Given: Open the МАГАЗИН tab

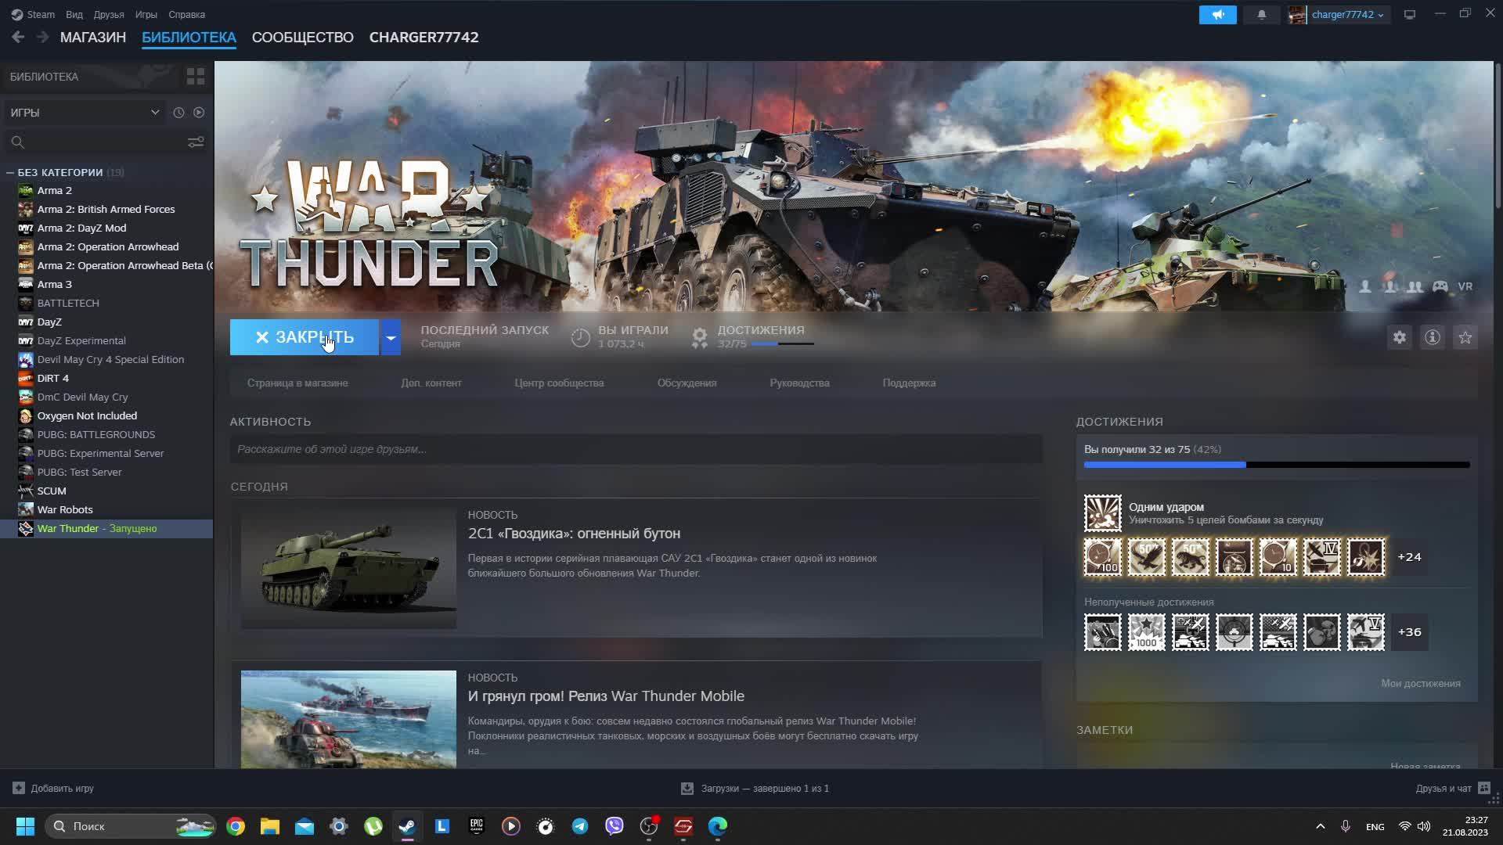Looking at the screenshot, I should click(92, 37).
